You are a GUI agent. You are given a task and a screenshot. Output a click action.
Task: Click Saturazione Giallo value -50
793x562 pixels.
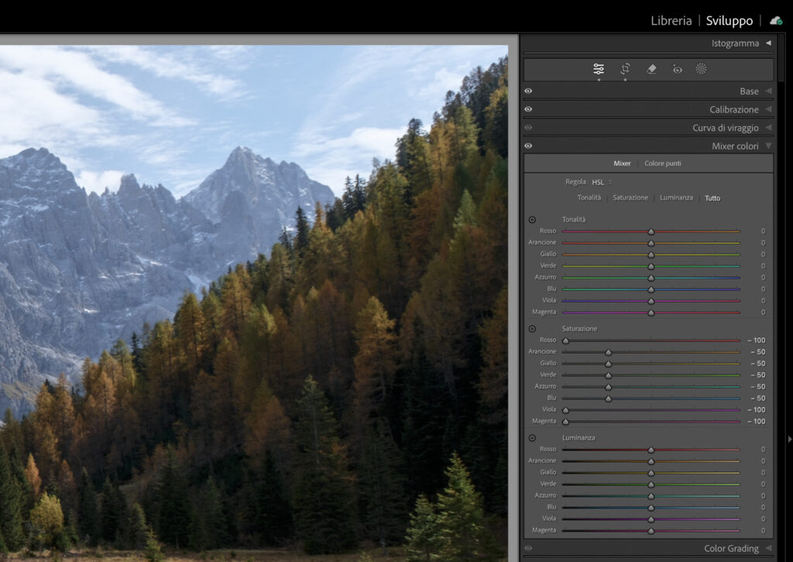(x=757, y=363)
